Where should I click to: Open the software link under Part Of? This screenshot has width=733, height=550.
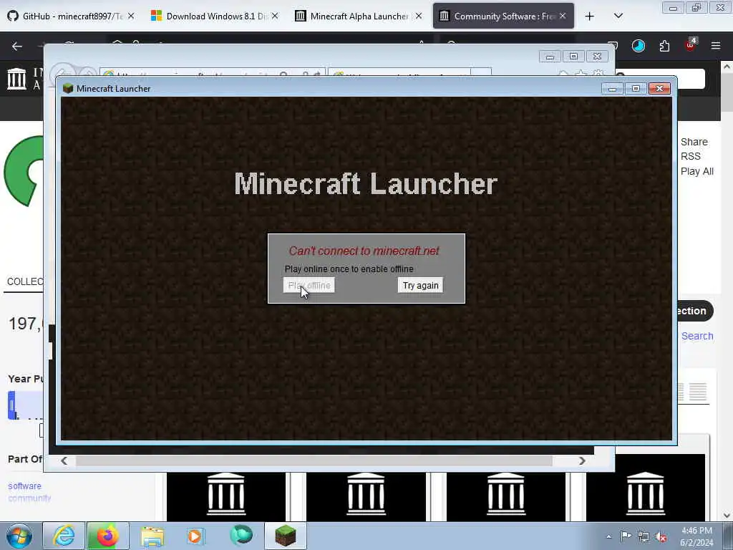(24, 486)
